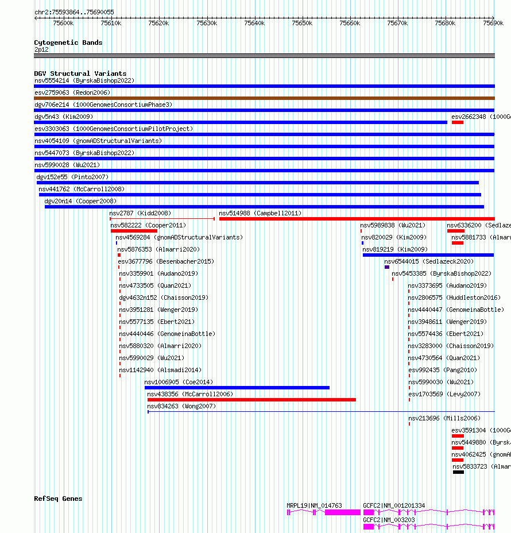Open the MRPL19|NM_014763 gene label

pos(314,506)
